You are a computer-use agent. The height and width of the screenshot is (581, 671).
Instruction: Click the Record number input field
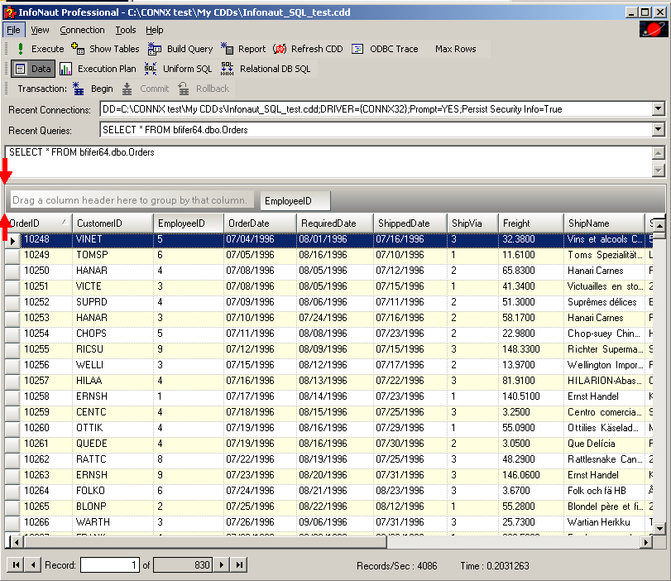(110, 564)
